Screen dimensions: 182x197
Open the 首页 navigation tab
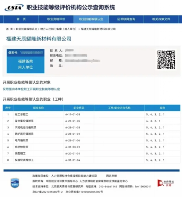[21, 19]
